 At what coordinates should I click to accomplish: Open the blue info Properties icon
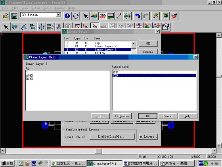[67, 16]
